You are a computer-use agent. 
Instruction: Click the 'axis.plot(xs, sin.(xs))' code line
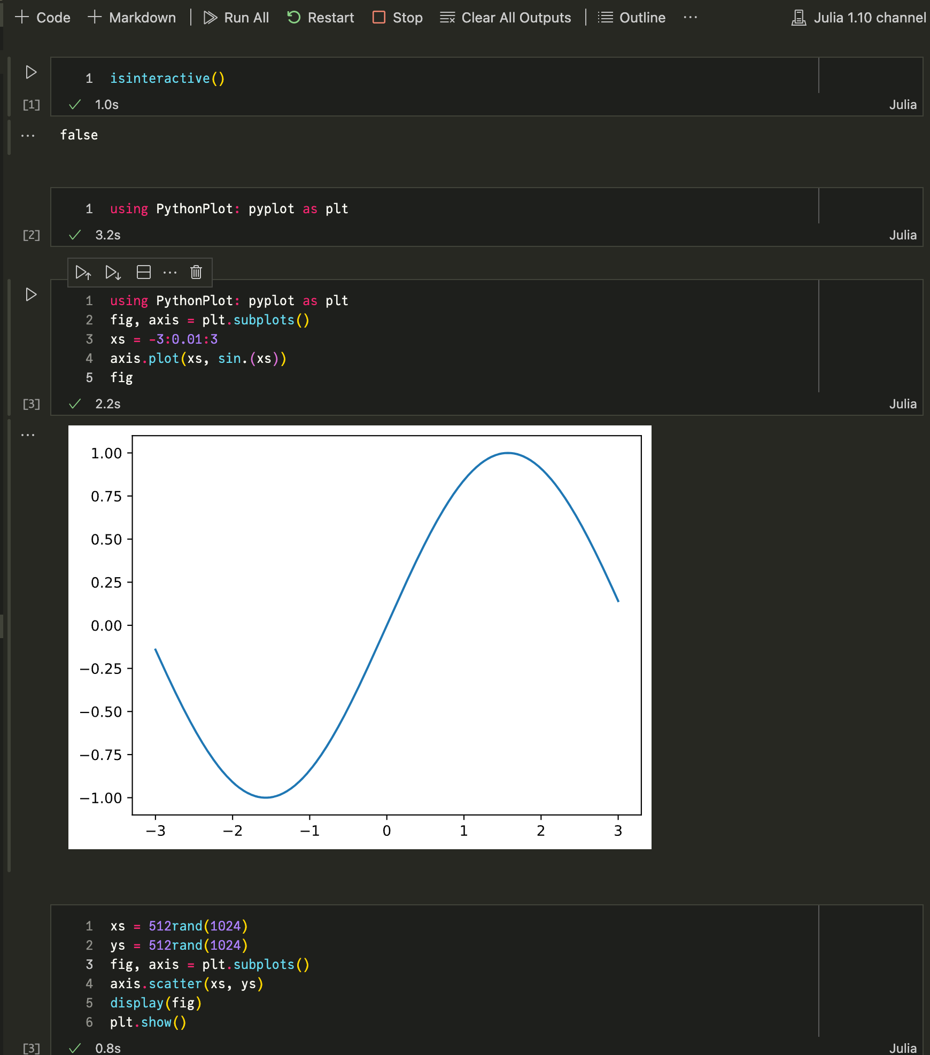pos(198,359)
